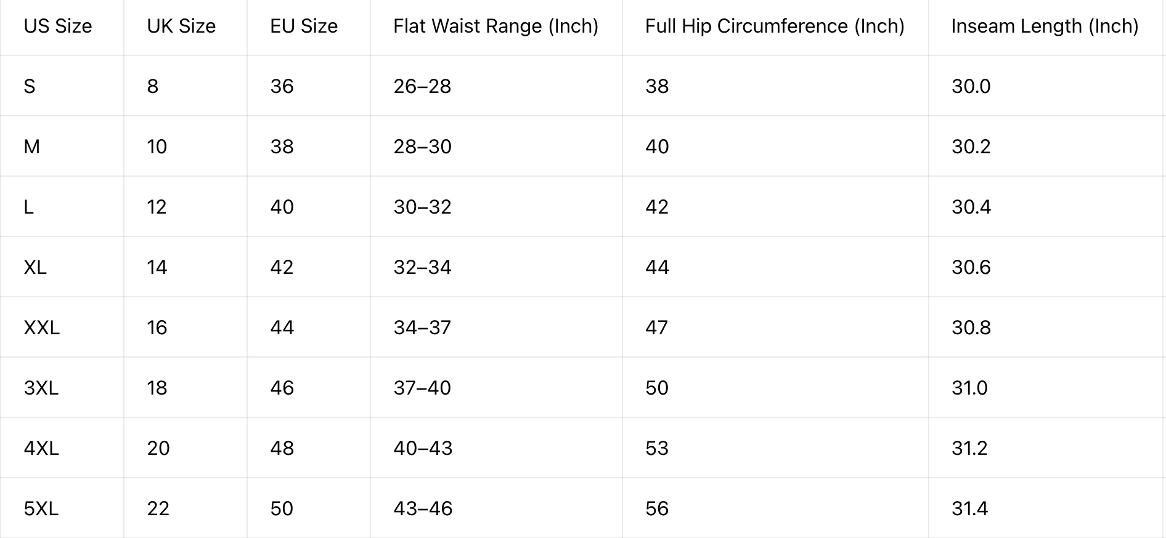Select the Inseam Length (Inch) header
The image size is (1166, 538).
[x=1045, y=26]
